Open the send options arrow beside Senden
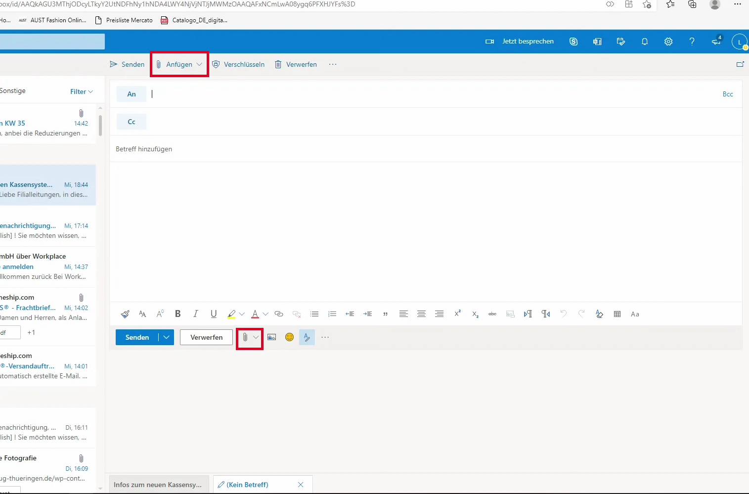This screenshot has height=494, width=749. 167,337
